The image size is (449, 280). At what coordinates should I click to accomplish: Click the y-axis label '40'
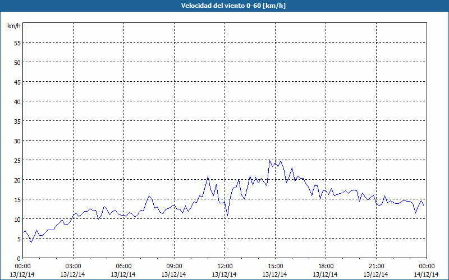tap(17, 102)
